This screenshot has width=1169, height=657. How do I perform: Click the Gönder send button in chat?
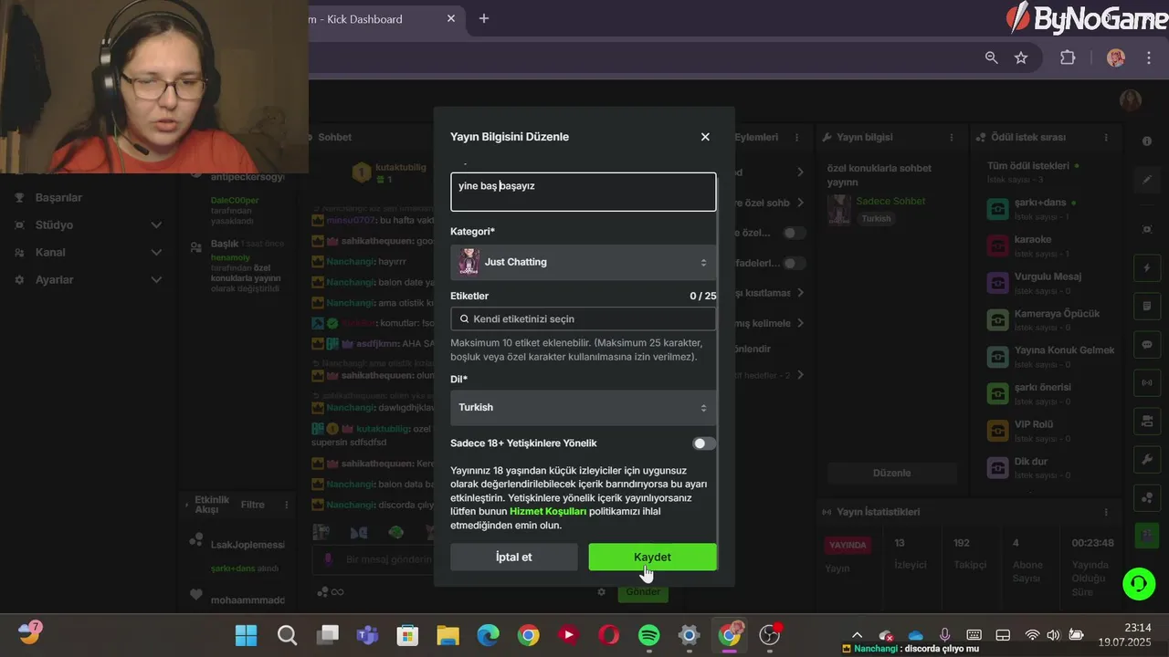[x=643, y=591]
